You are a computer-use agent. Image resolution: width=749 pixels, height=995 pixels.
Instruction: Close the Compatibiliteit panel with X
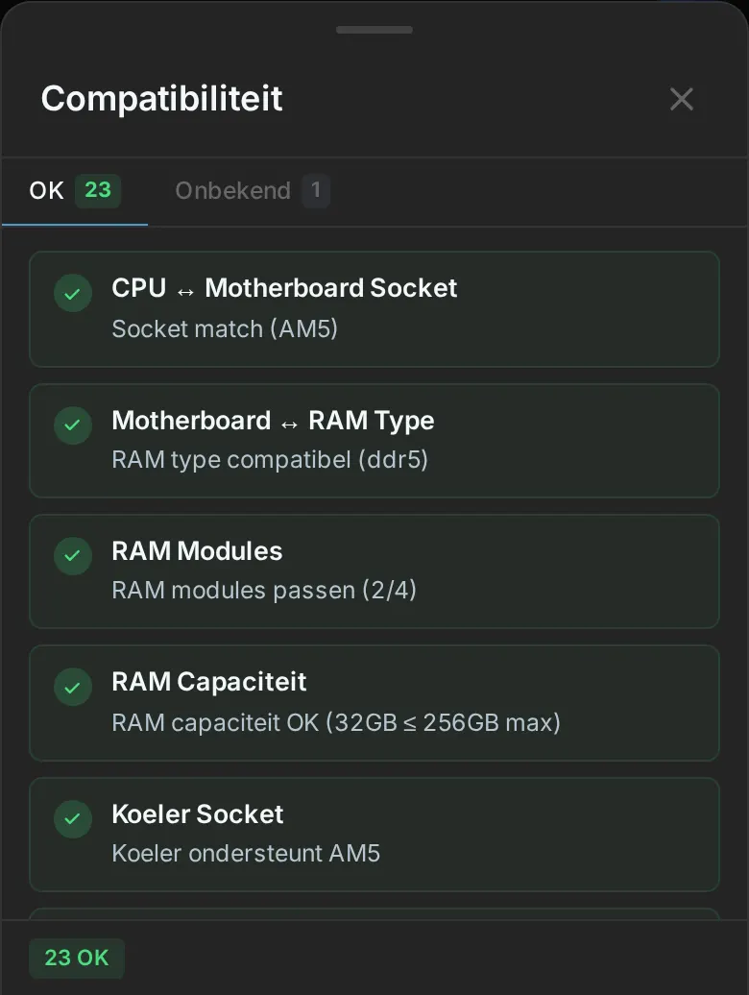click(x=682, y=99)
